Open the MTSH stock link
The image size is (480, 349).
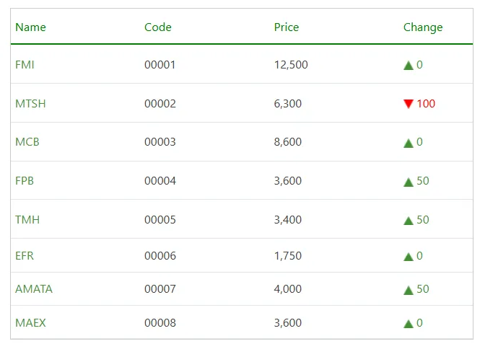30,104
